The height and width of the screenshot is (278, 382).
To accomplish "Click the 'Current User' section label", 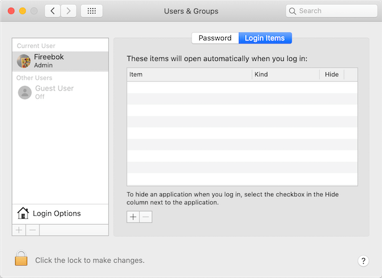I will tap(36, 46).
